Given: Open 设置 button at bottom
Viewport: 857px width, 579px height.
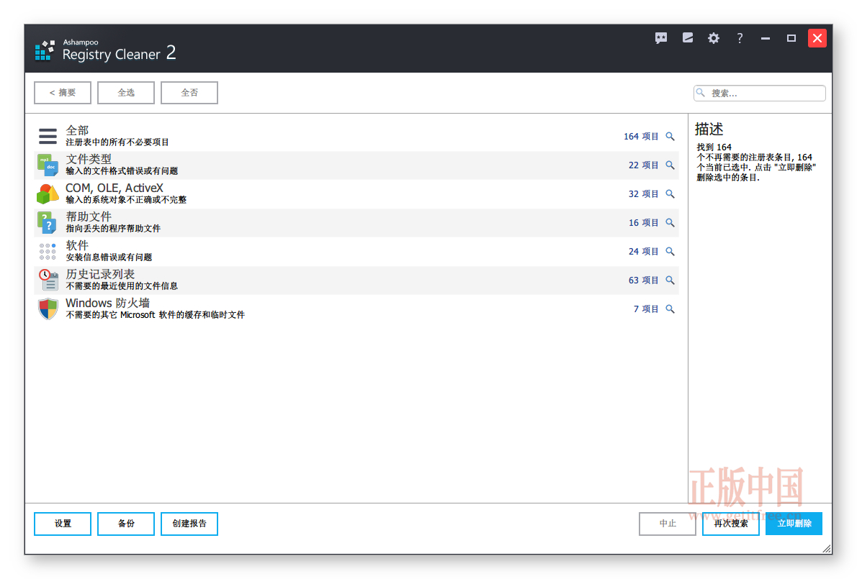Looking at the screenshot, I should [x=63, y=524].
